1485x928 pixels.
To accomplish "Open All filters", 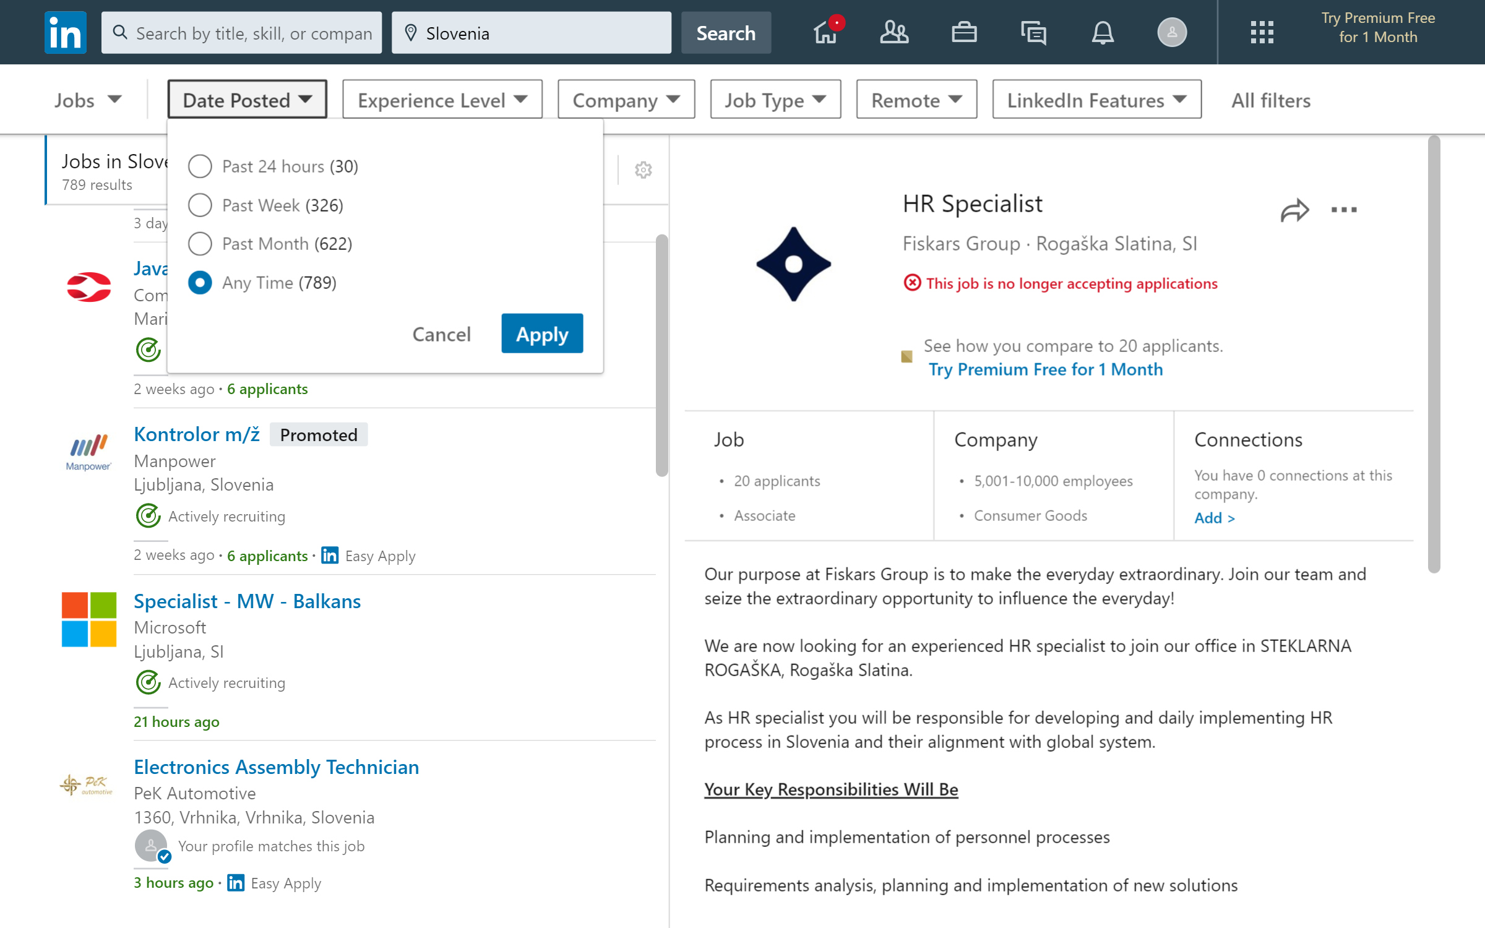I will [x=1271, y=100].
